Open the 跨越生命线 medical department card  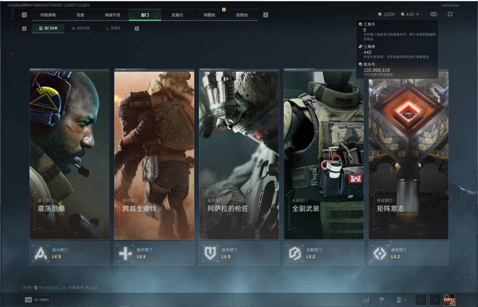(154, 154)
